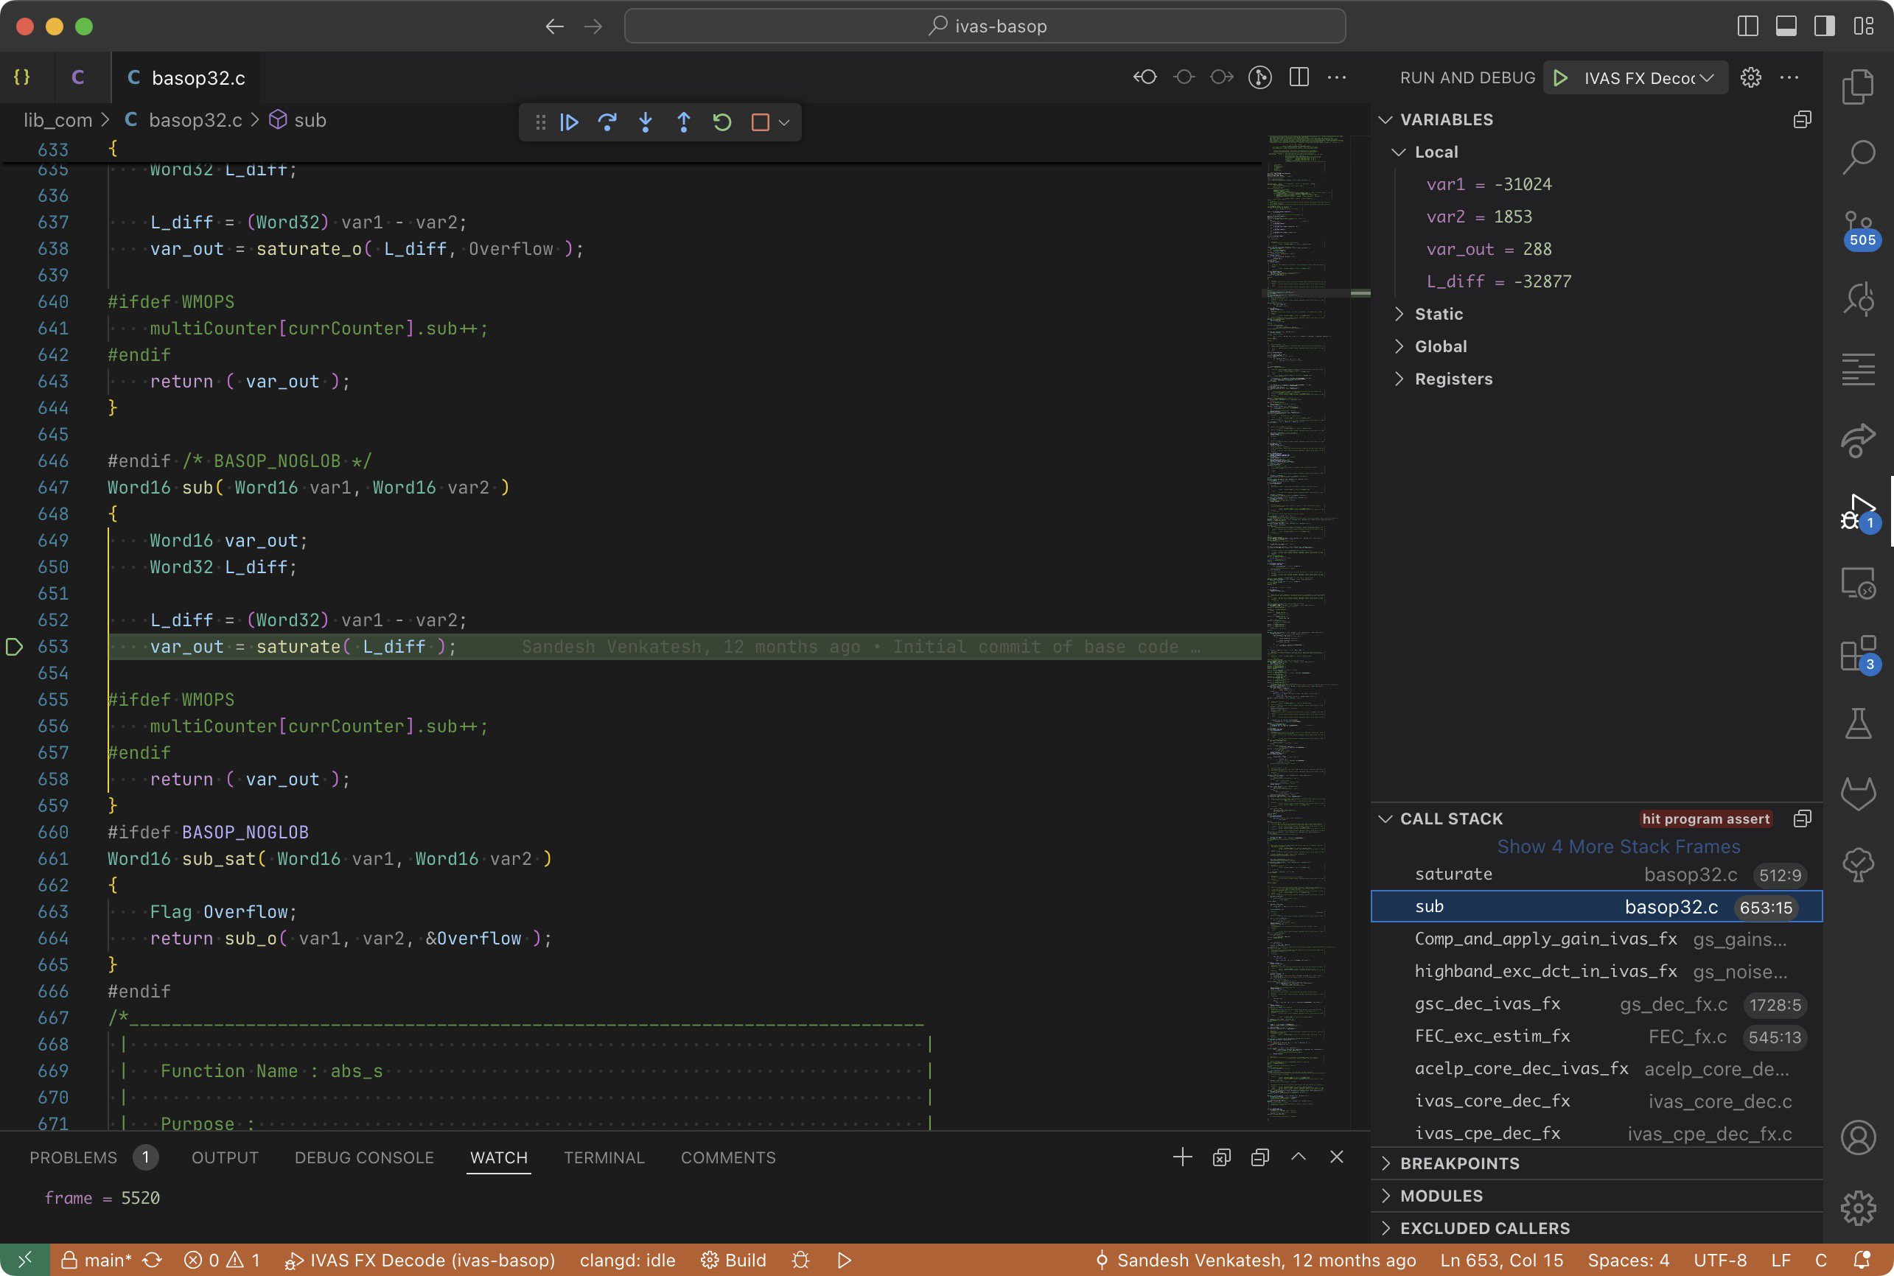
Task: Stop debugging with the red square
Action: (761, 122)
